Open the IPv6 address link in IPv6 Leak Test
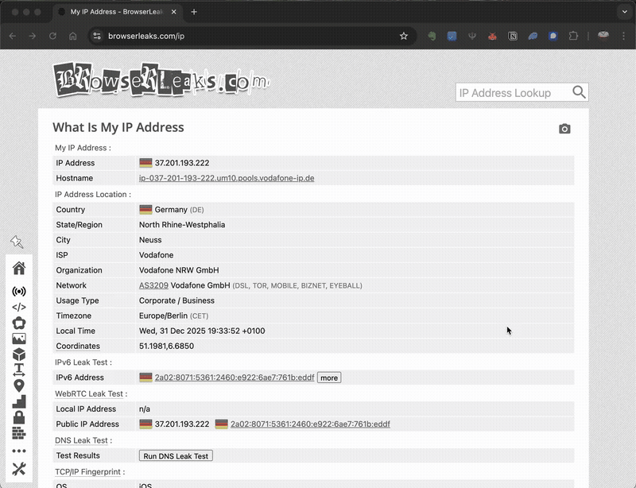Screen dimensions: 636x488 coord(235,378)
